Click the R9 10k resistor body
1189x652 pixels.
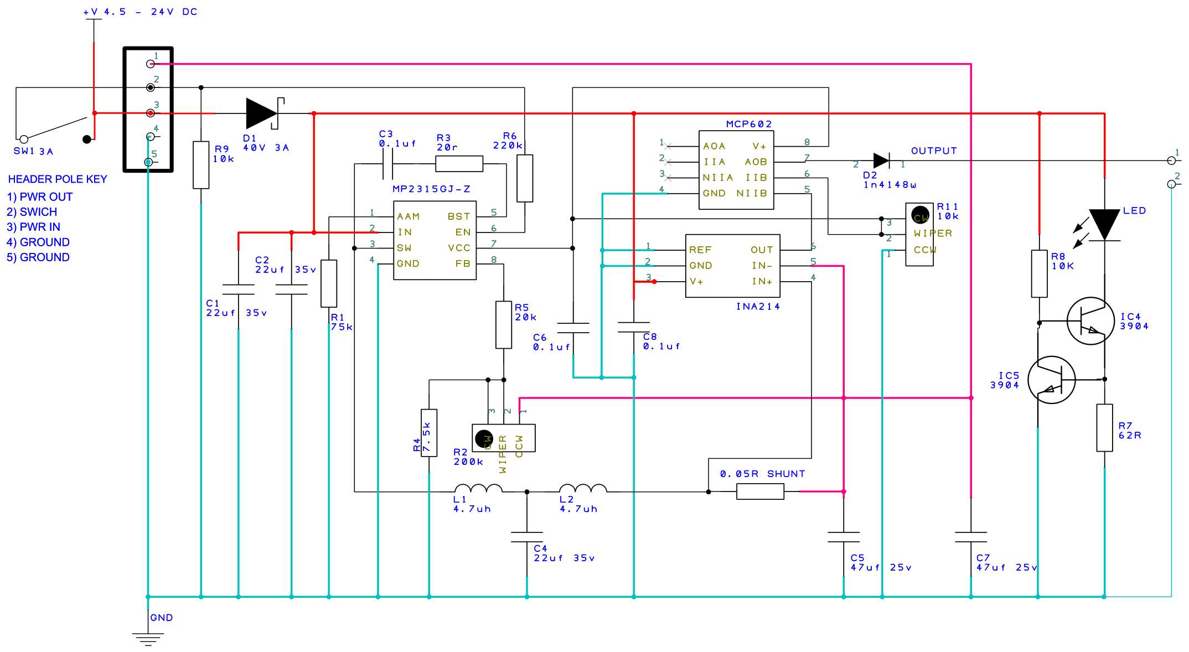click(201, 165)
